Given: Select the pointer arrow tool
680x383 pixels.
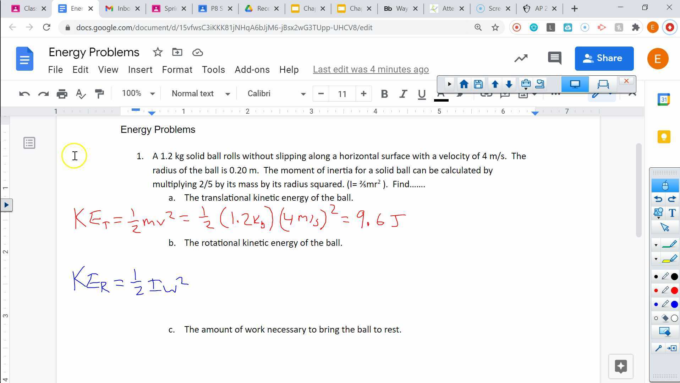Looking at the screenshot, I should (665, 227).
